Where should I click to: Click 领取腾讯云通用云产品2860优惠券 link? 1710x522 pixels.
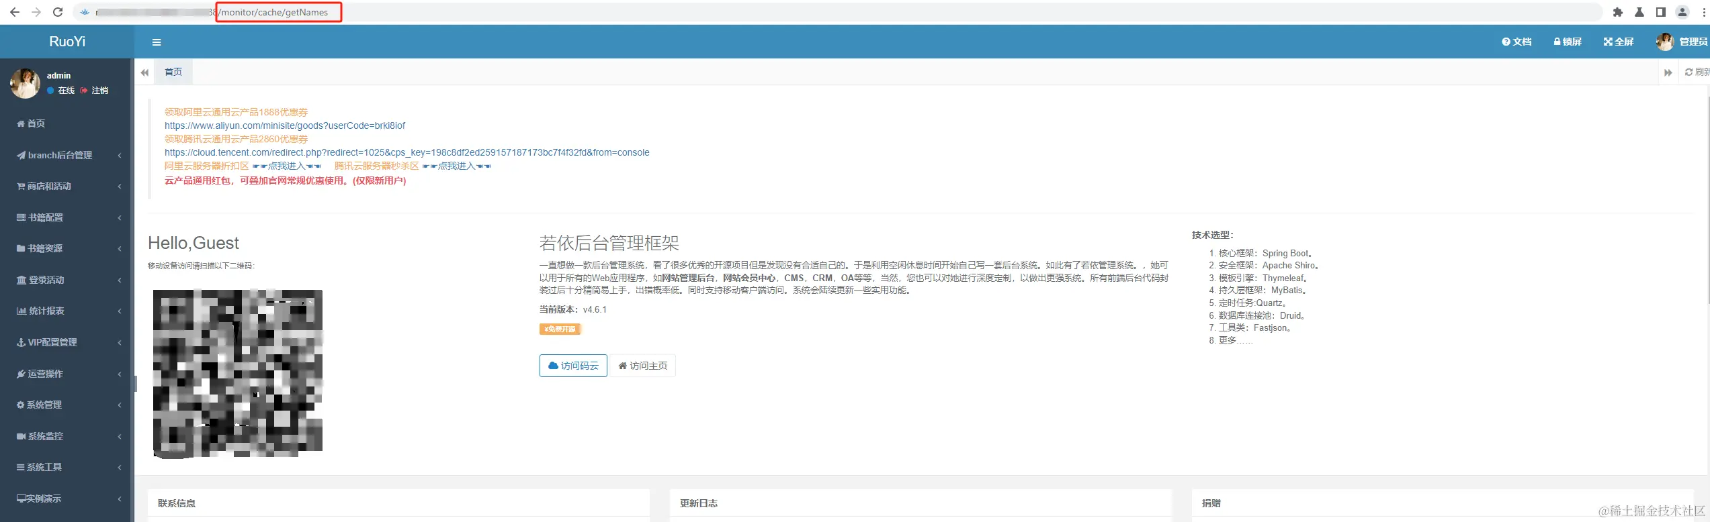tap(237, 139)
